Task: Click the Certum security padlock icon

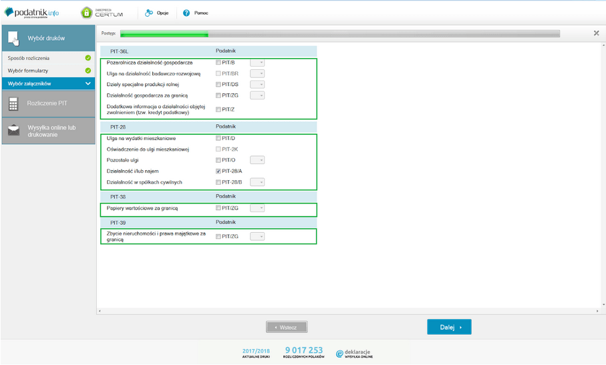Action: [87, 13]
